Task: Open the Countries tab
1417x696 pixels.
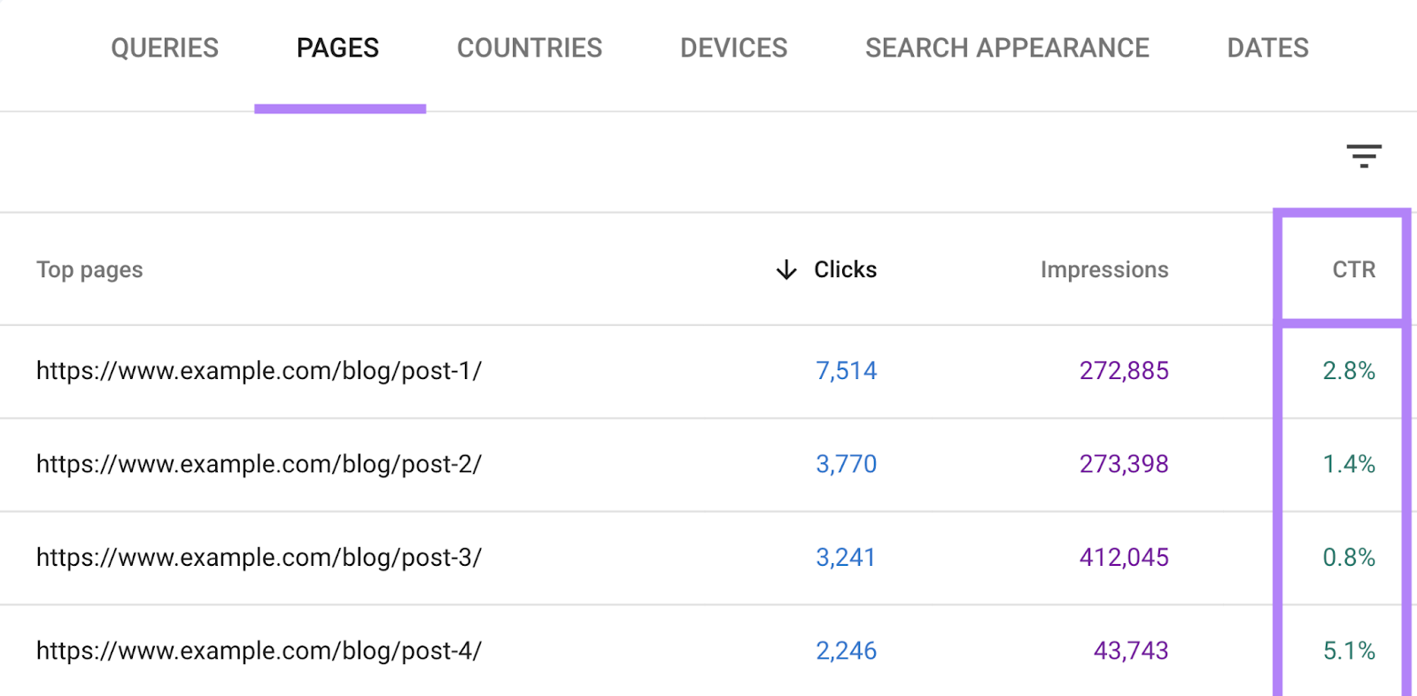Action: click(x=529, y=48)
